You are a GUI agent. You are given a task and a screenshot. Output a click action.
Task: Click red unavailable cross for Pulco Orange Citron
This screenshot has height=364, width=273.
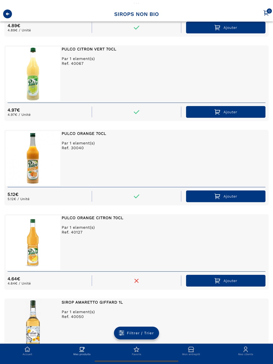136,281
